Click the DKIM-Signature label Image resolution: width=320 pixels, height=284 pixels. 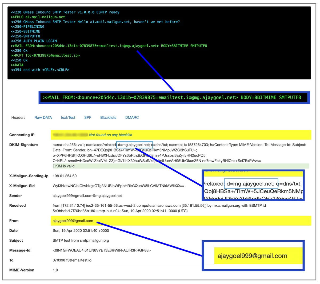coord(23,145)
